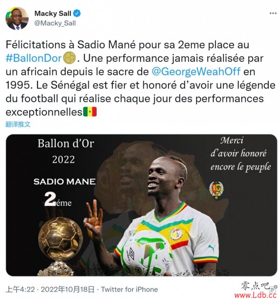The width and height of the screenshot is (280, 299).
Task: Open the #BallonDor hashtag
Action: (34, 58)
